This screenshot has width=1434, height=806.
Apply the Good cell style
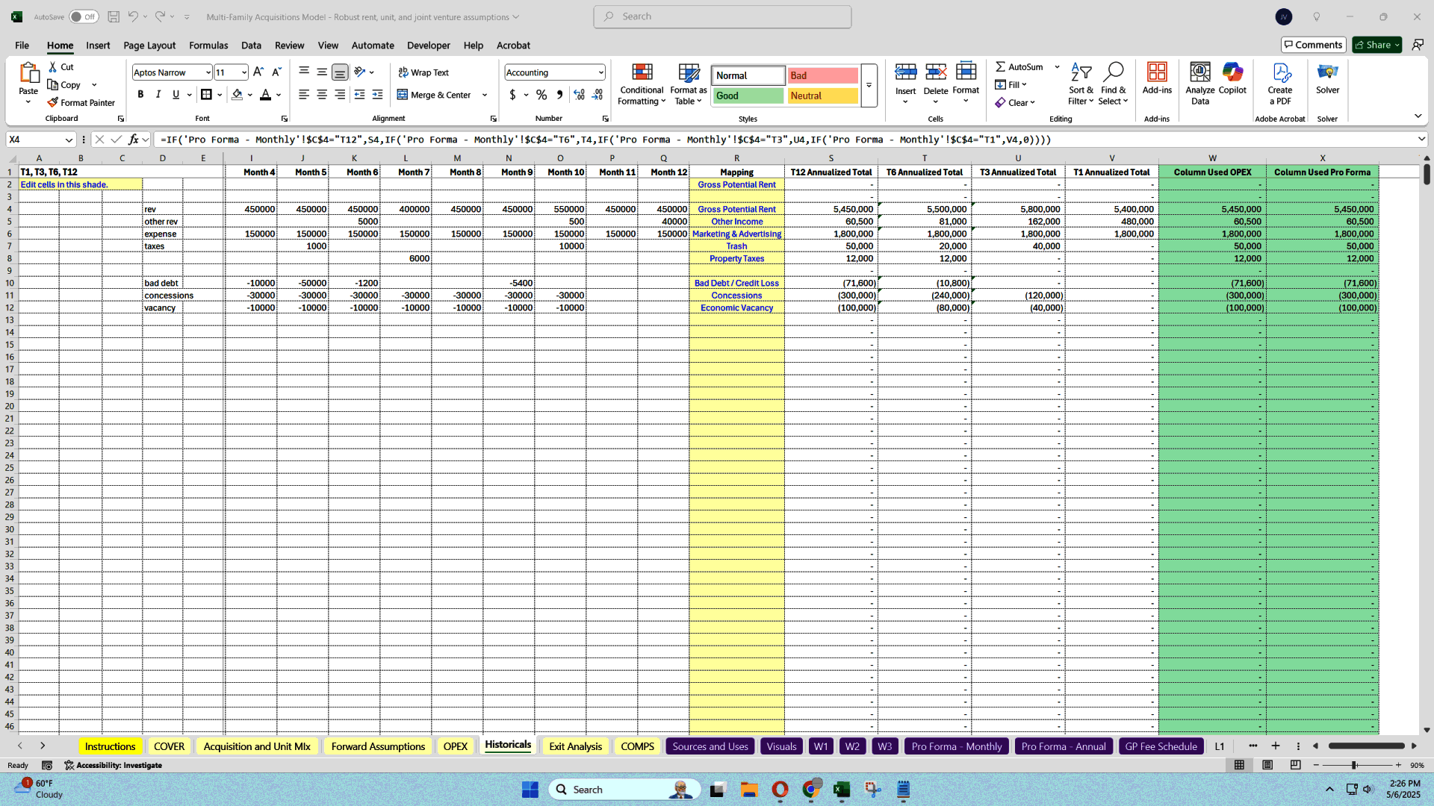pos(748,96)
